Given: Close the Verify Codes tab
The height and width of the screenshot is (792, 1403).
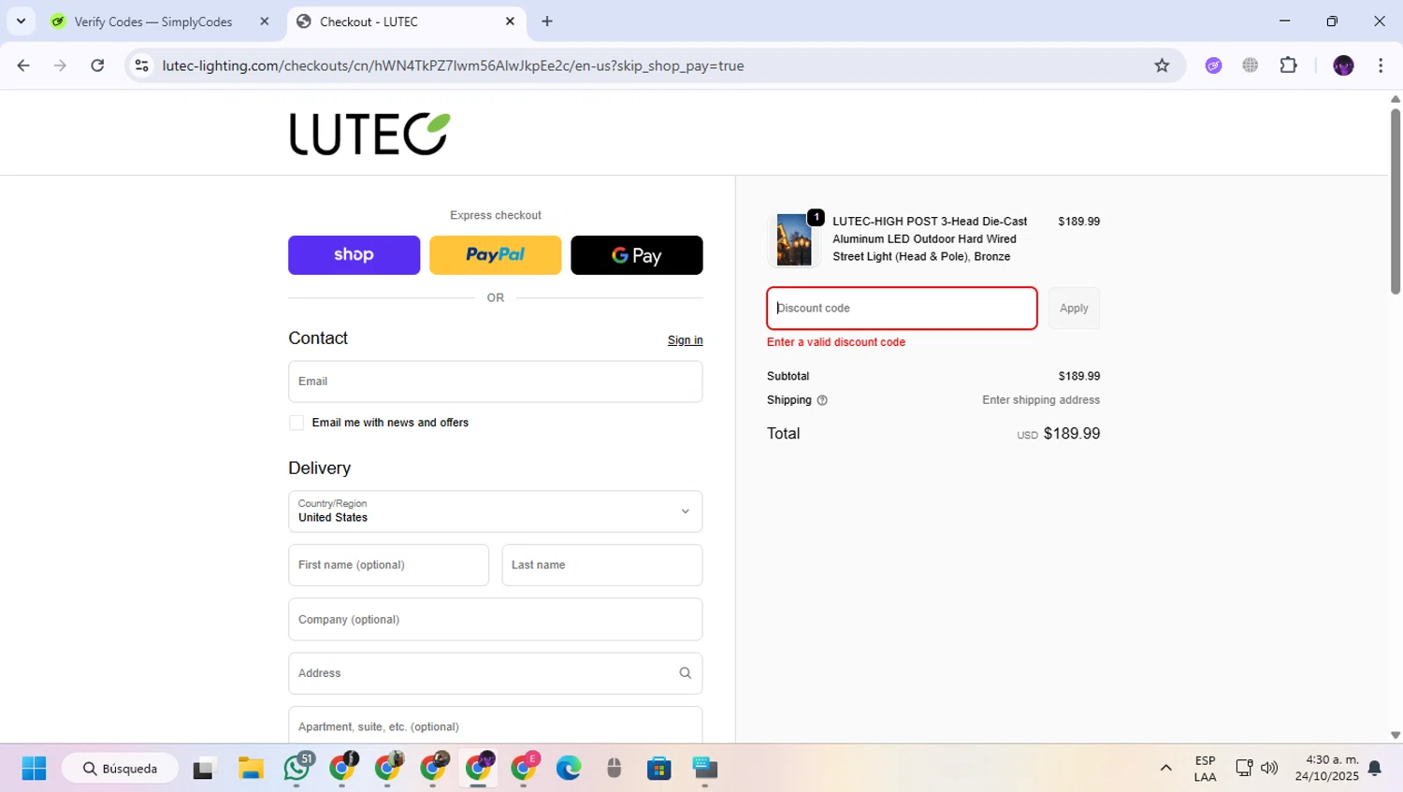Looking at the screenshot, I should click(x=265, y=22).
